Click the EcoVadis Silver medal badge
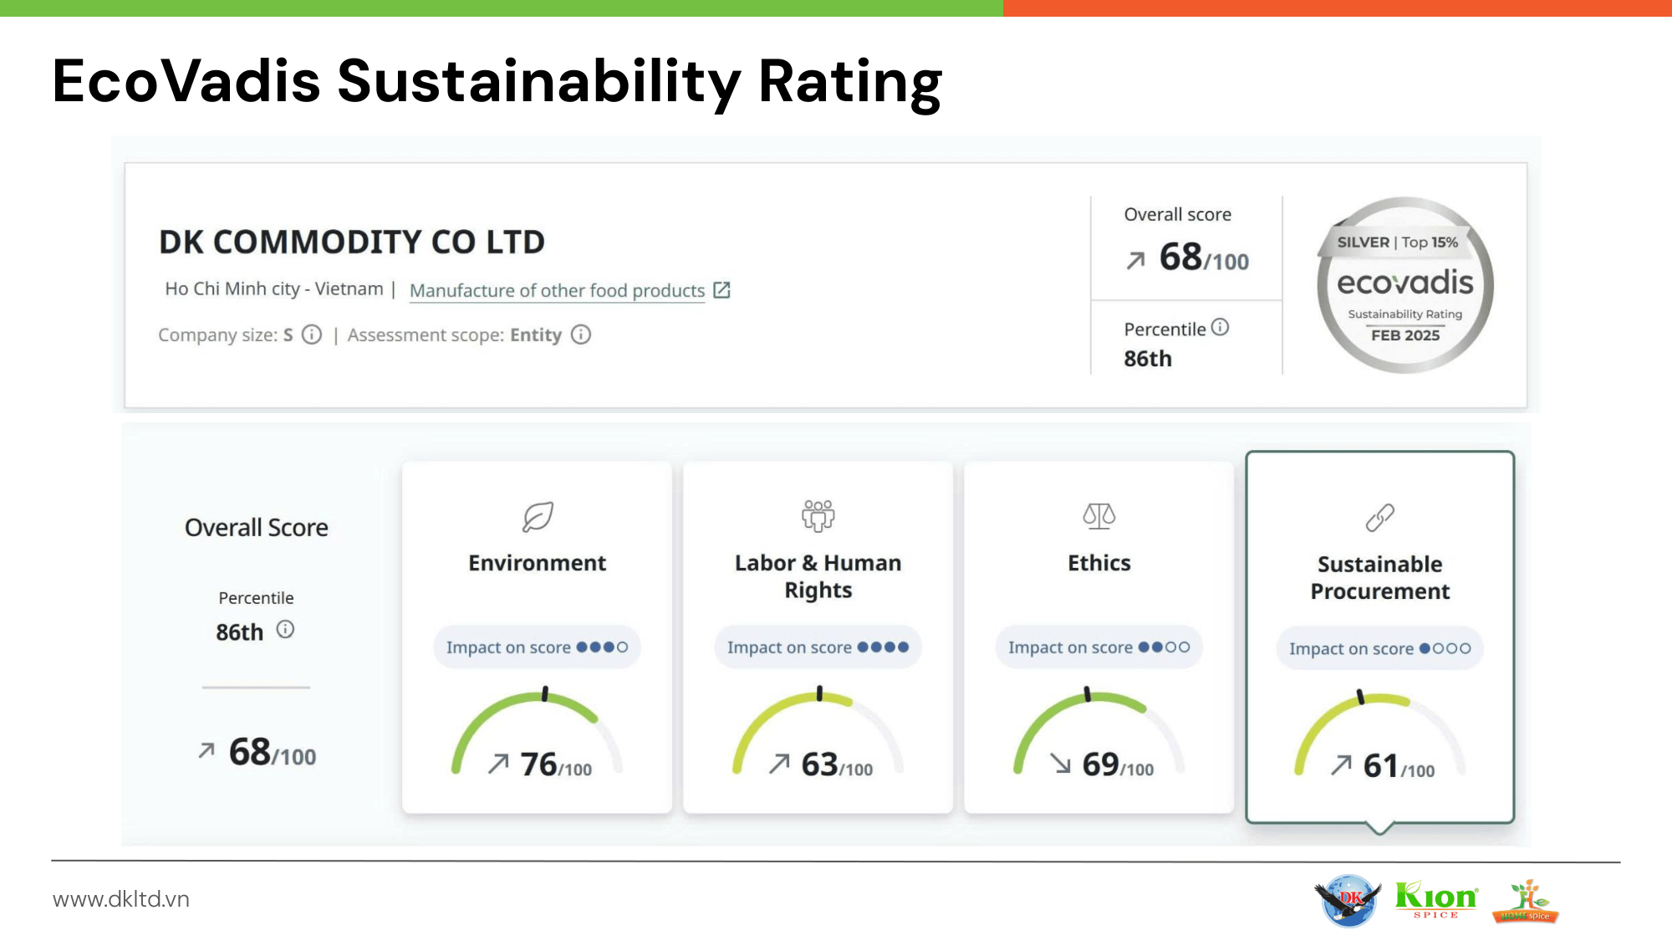Screen dimensions: 1672x941 [1404, 284]
